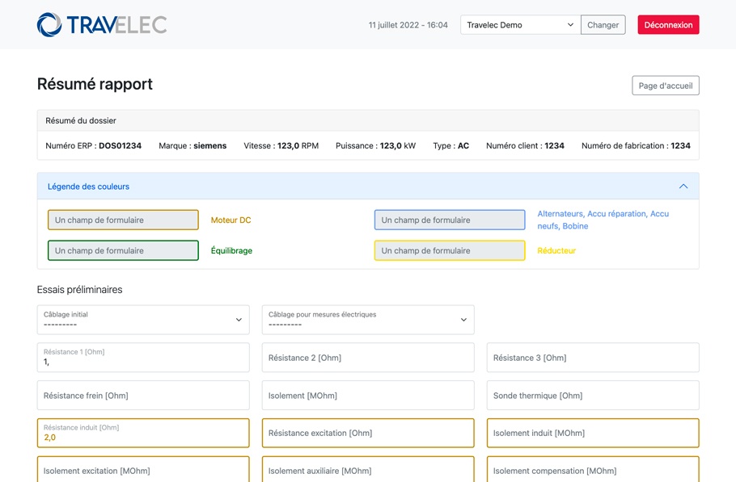Click the Déconnexion button
This screenshot has height=482, width=736.
point(668,25)
